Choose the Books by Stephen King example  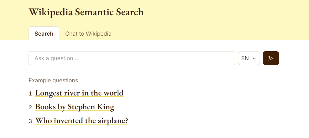[x=74, y=107]
